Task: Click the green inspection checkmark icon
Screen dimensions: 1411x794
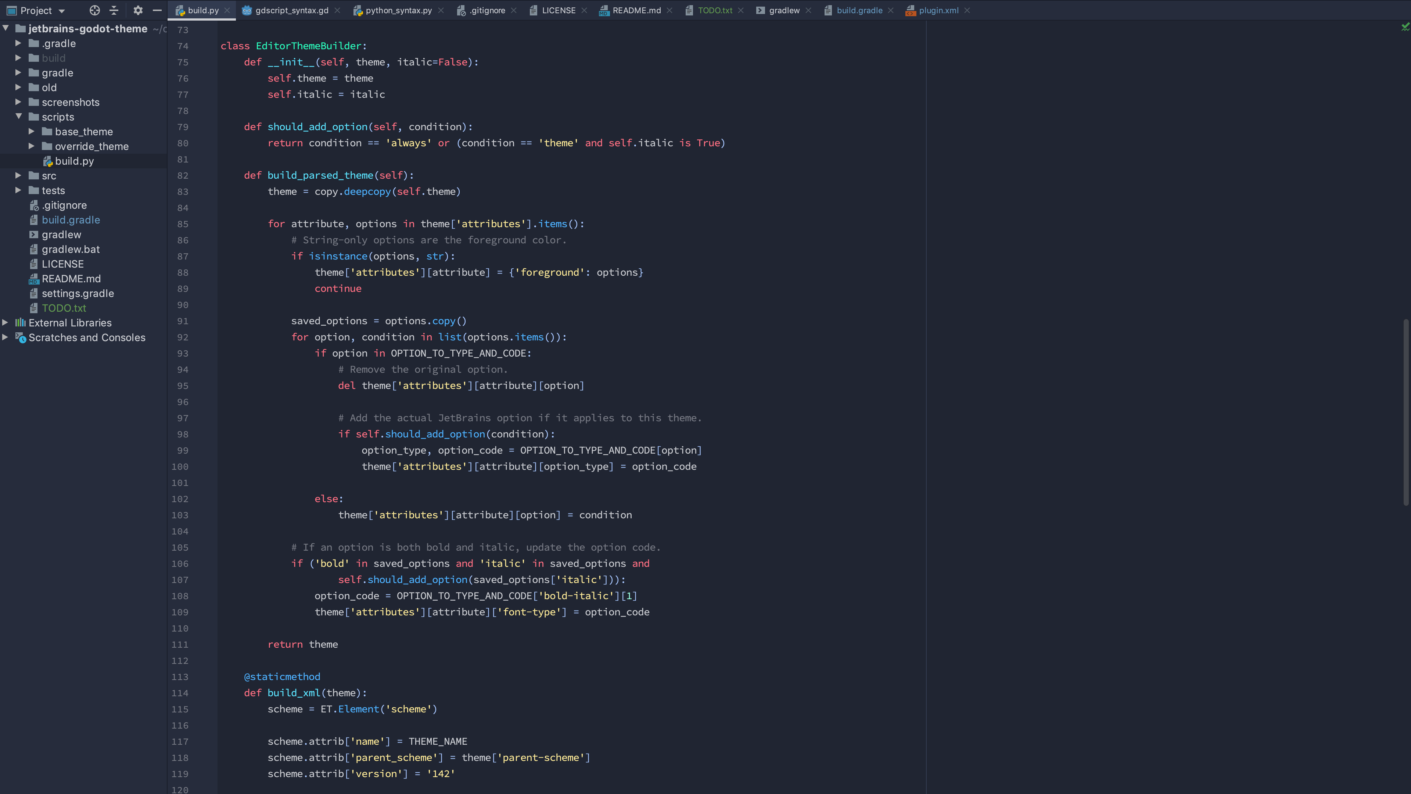Action: tap(1405, 26)
